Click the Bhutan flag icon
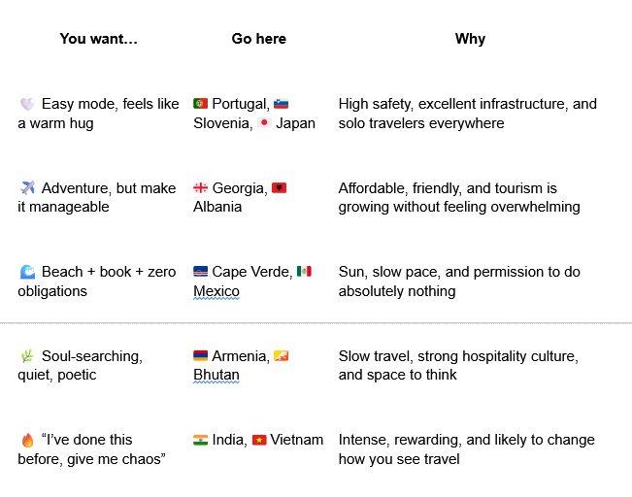 pos(281,356)
